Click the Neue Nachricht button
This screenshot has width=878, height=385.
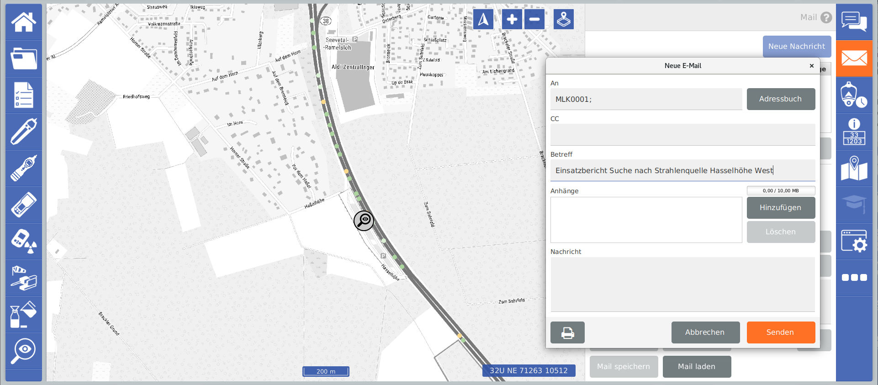point(797,46)
